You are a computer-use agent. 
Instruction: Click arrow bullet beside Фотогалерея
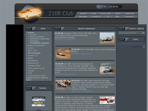pos(27,53)
